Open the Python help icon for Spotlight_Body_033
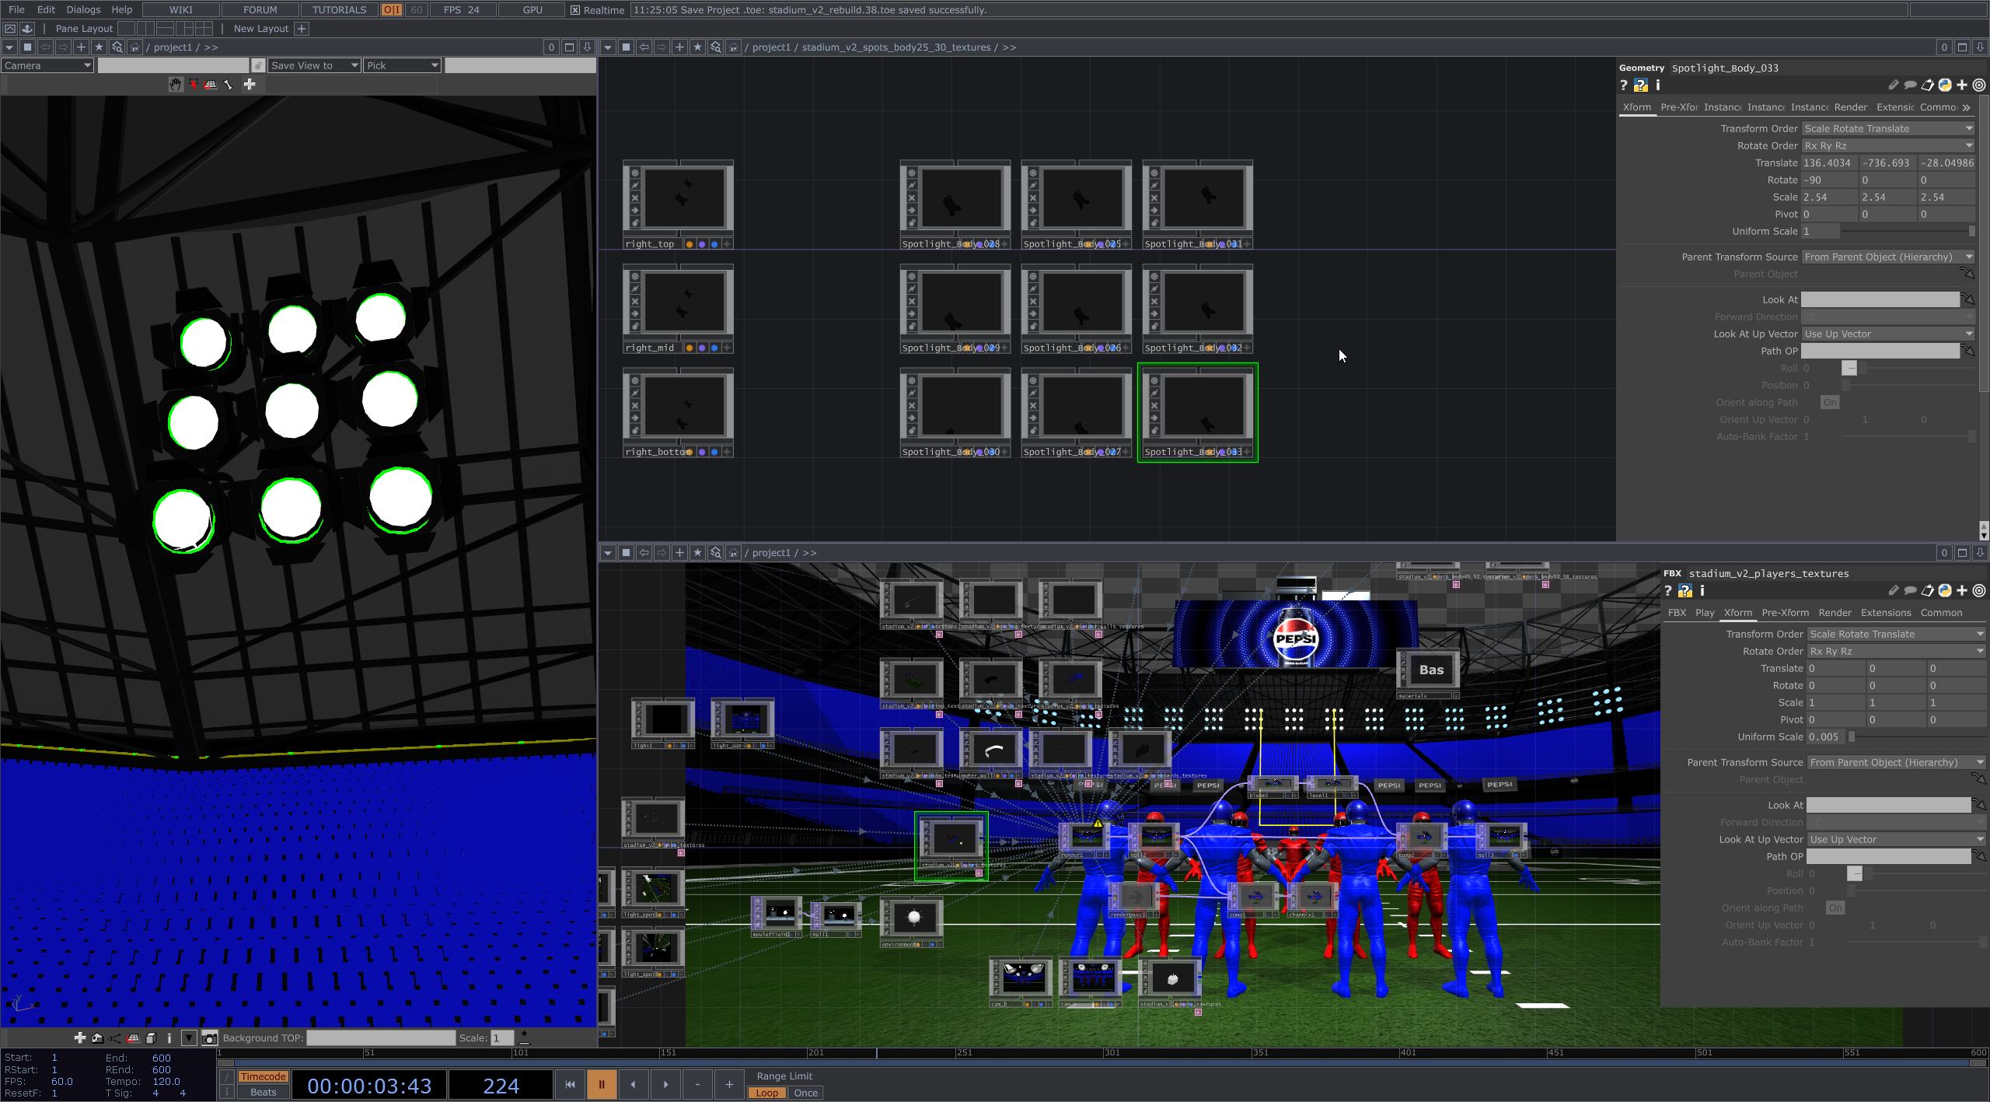 click(1640, 86)
